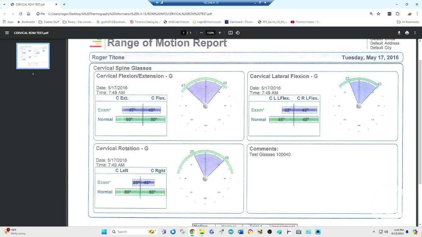Open the Snipping Tool taskbar icon
Screen dimensions: 422x237
[x=183, y=232]
